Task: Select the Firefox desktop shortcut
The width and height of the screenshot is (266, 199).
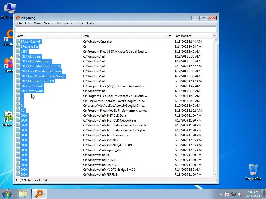Action: (9, 65)
